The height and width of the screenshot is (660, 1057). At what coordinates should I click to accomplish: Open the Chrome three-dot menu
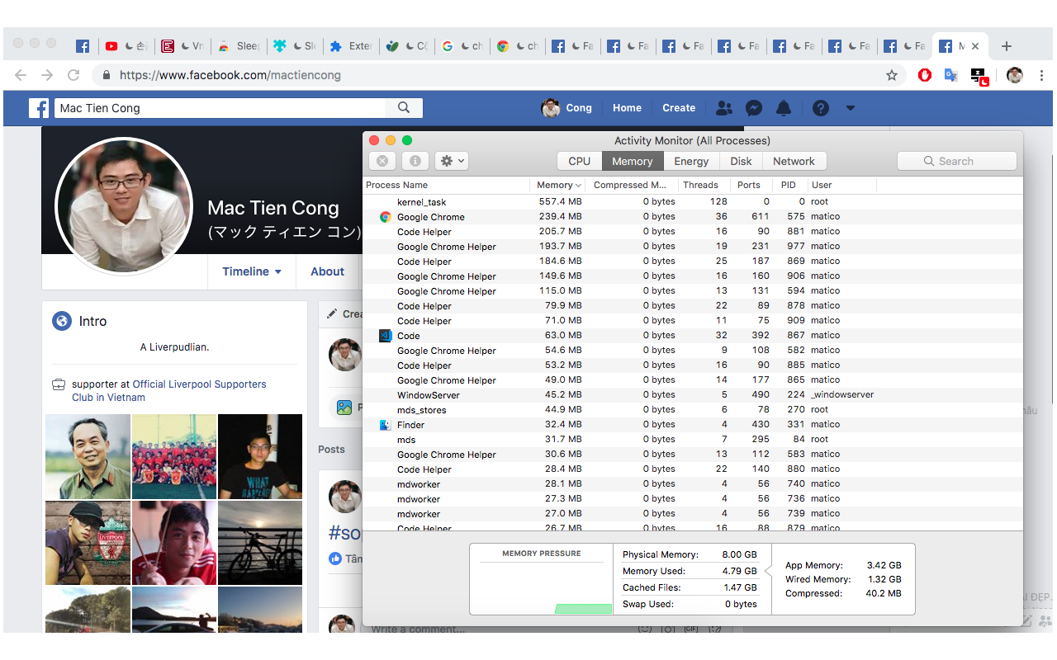click(1041, 75)
